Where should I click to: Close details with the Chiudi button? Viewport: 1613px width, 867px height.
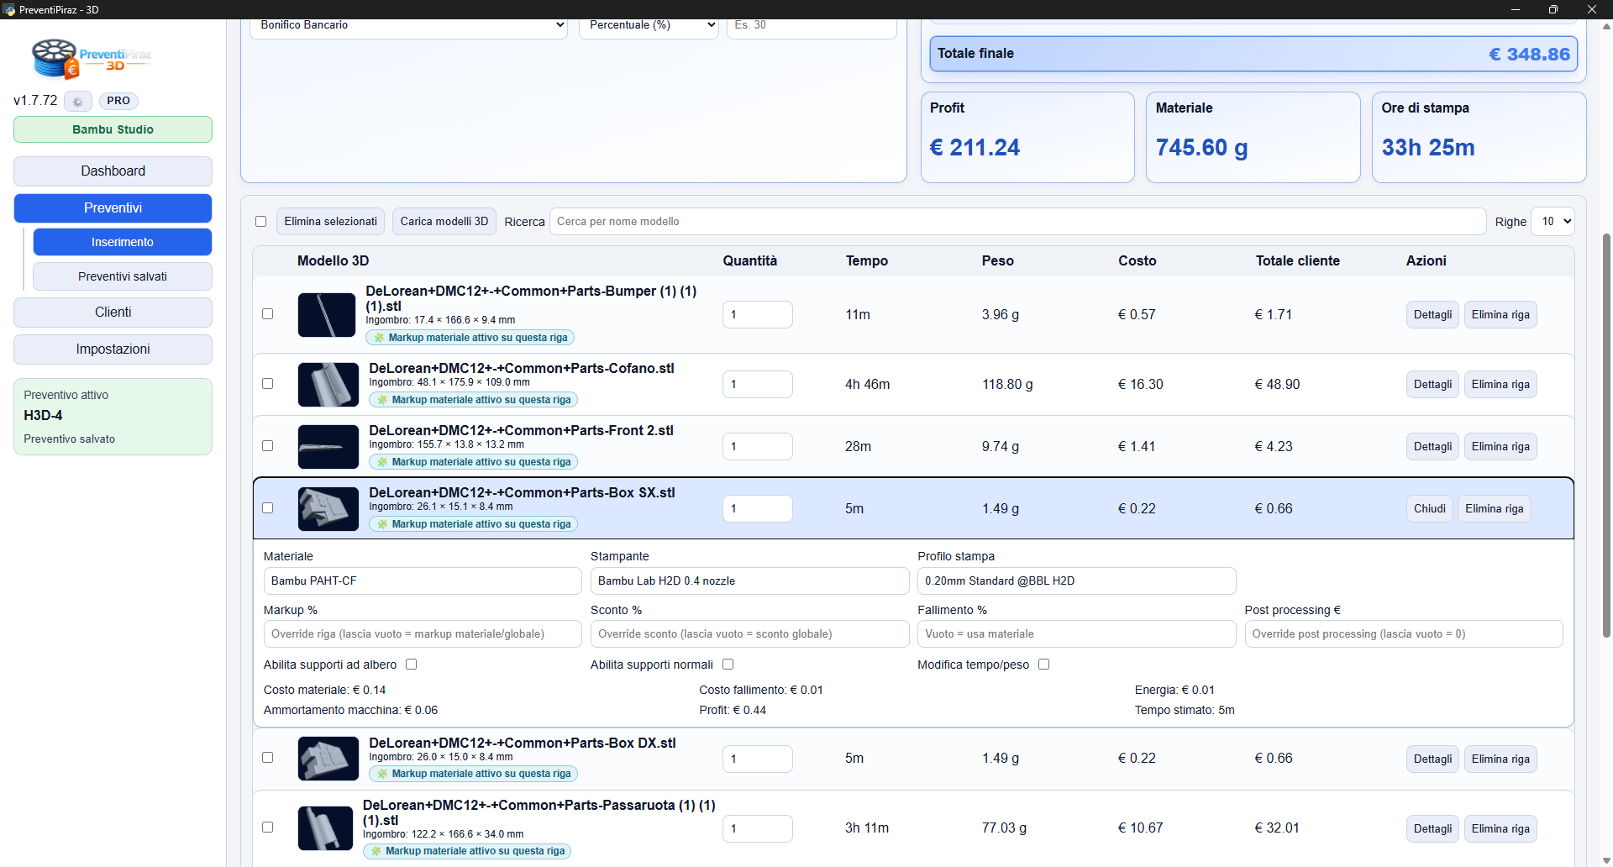(1429, 509)
